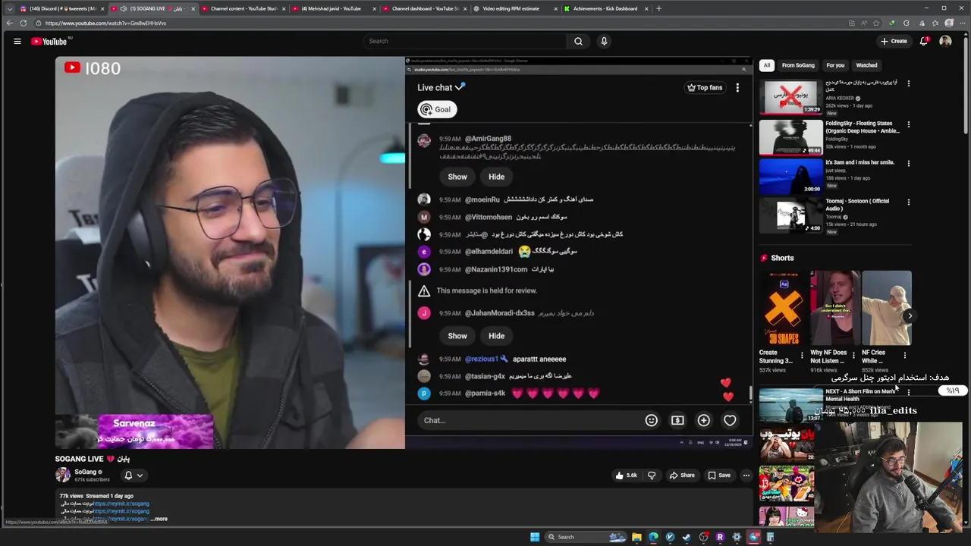Click the browser address bar URL
Screen dimensions: 971x546
(105, 23)
